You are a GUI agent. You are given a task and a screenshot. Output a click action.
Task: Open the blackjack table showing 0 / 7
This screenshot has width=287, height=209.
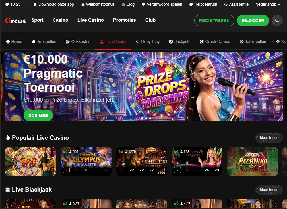tap(86, 204)
